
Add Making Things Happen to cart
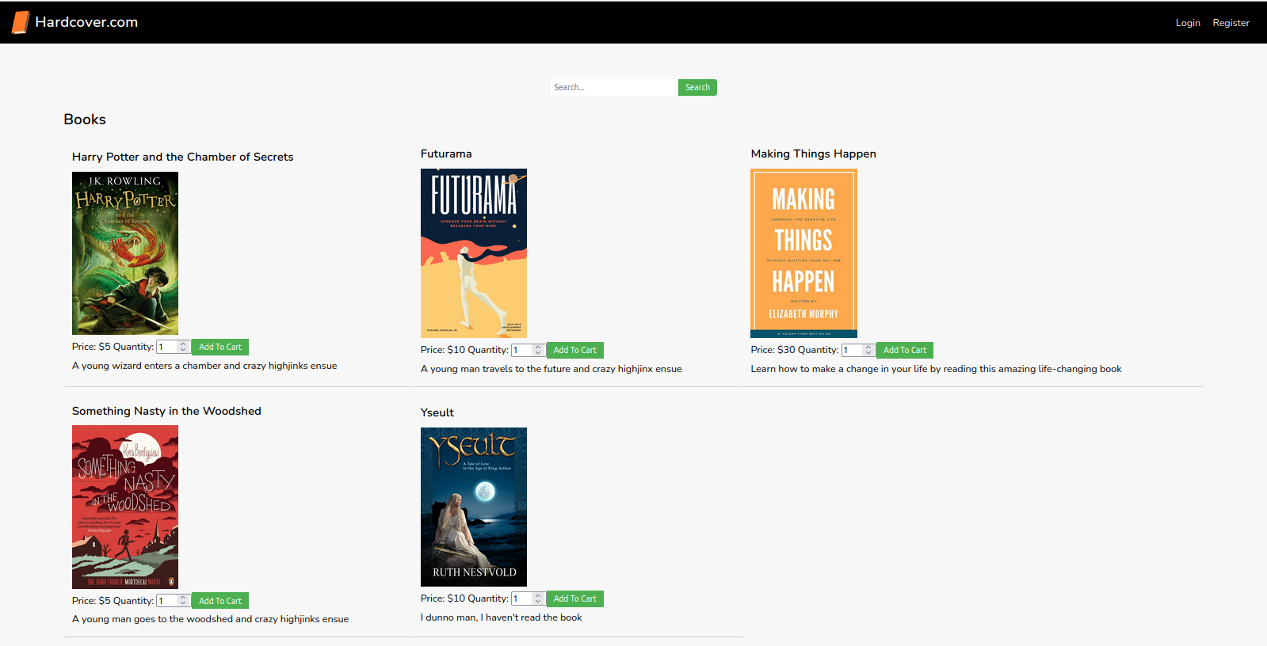(x=905, y=350)
